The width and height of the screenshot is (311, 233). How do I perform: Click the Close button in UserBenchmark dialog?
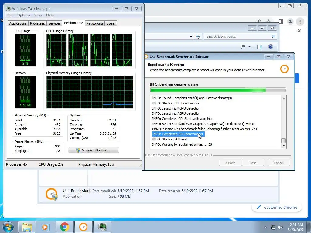(252, 163)
